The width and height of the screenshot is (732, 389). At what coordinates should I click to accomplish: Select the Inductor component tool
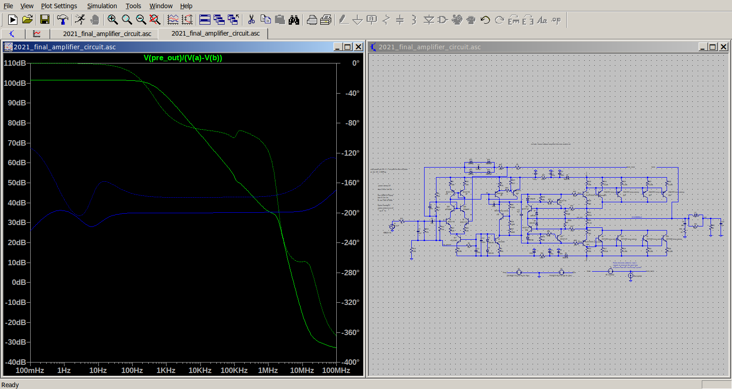coord(414,20)
